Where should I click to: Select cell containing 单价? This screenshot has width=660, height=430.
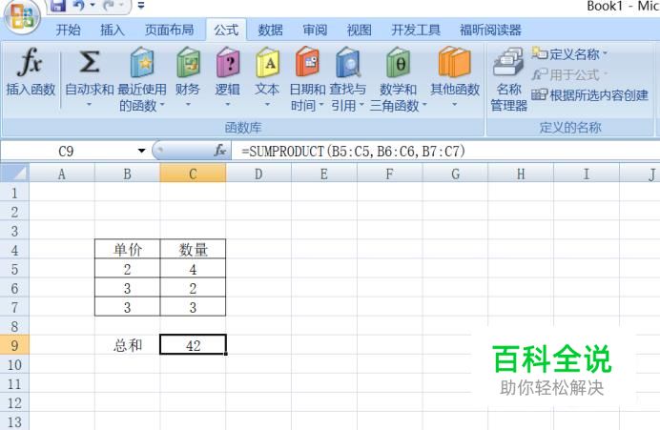click(x=128, y=250)
